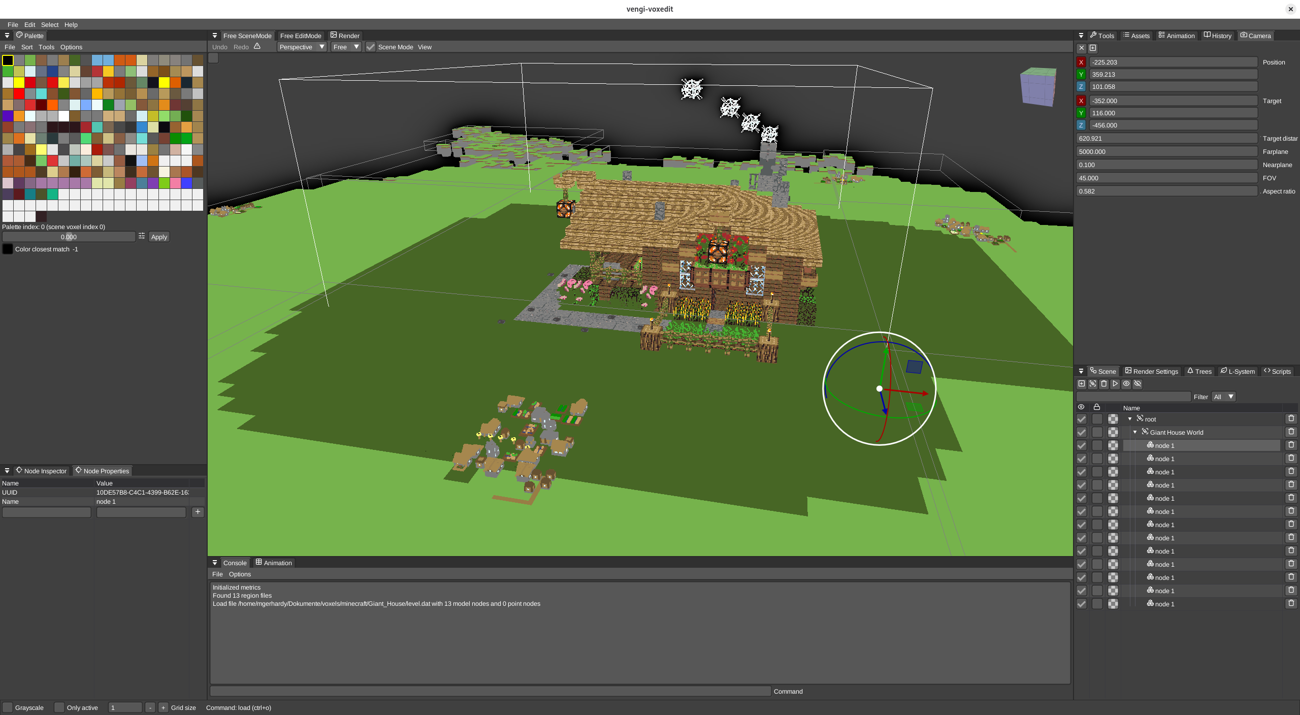
Task: Click the plus add-camera icon in the Camera panel
Action: click(x=1093, y=48)
